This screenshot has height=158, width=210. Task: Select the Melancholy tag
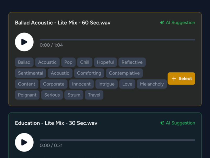[152, 84]
